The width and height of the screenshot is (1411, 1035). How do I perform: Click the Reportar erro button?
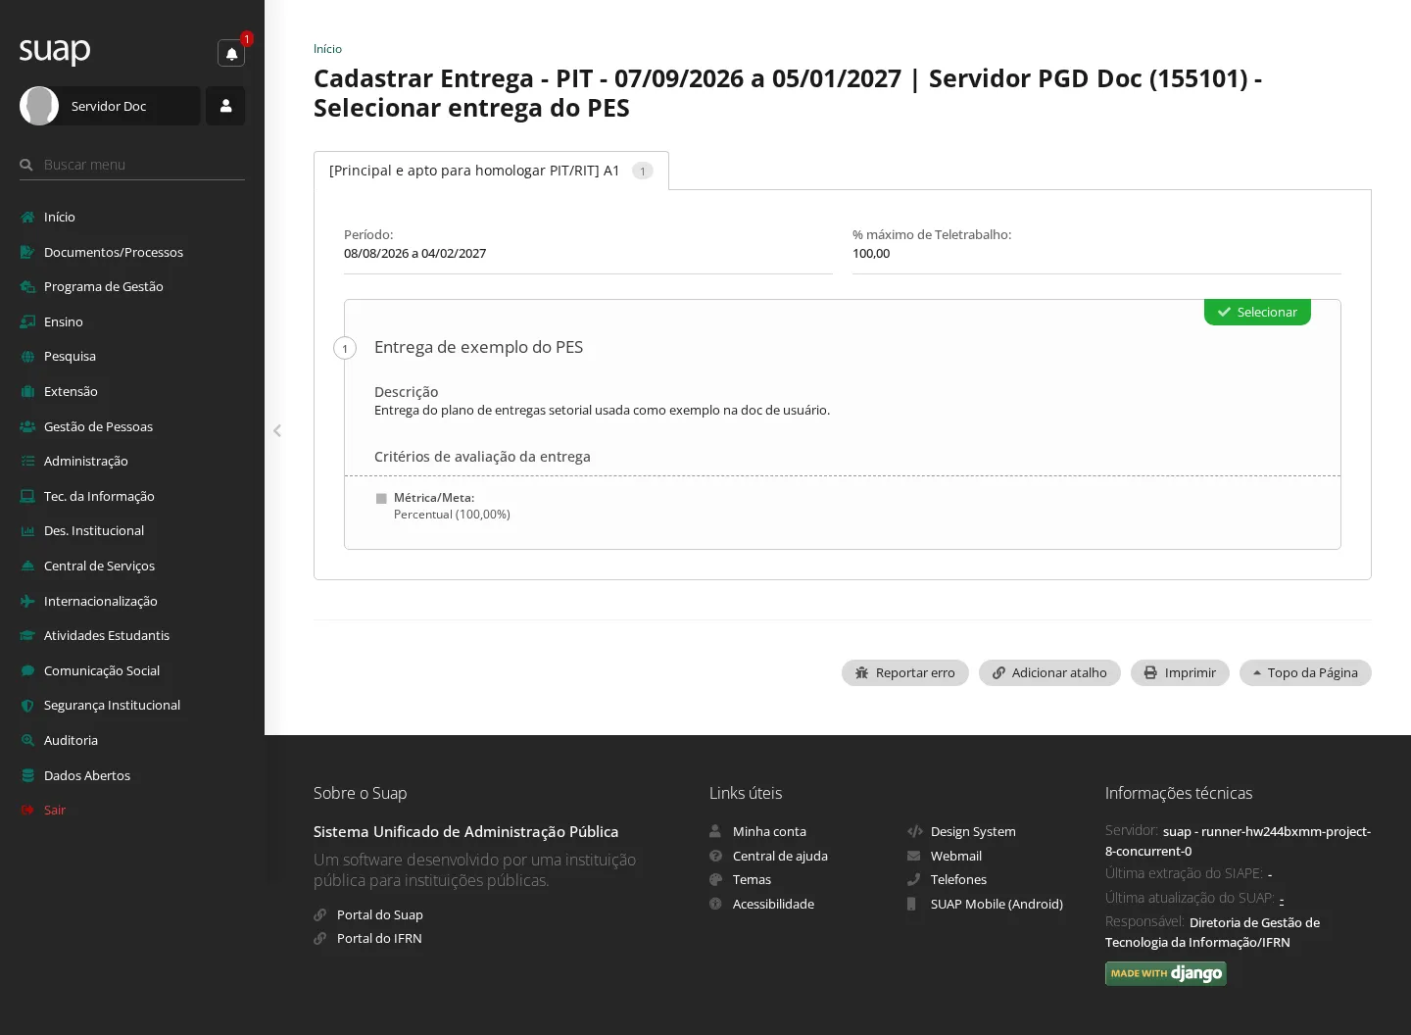[905, 672]
